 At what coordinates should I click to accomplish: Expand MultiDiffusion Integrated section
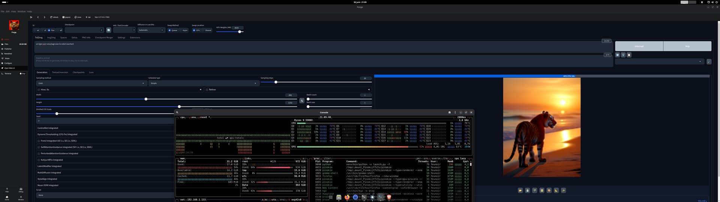[105, 173]
